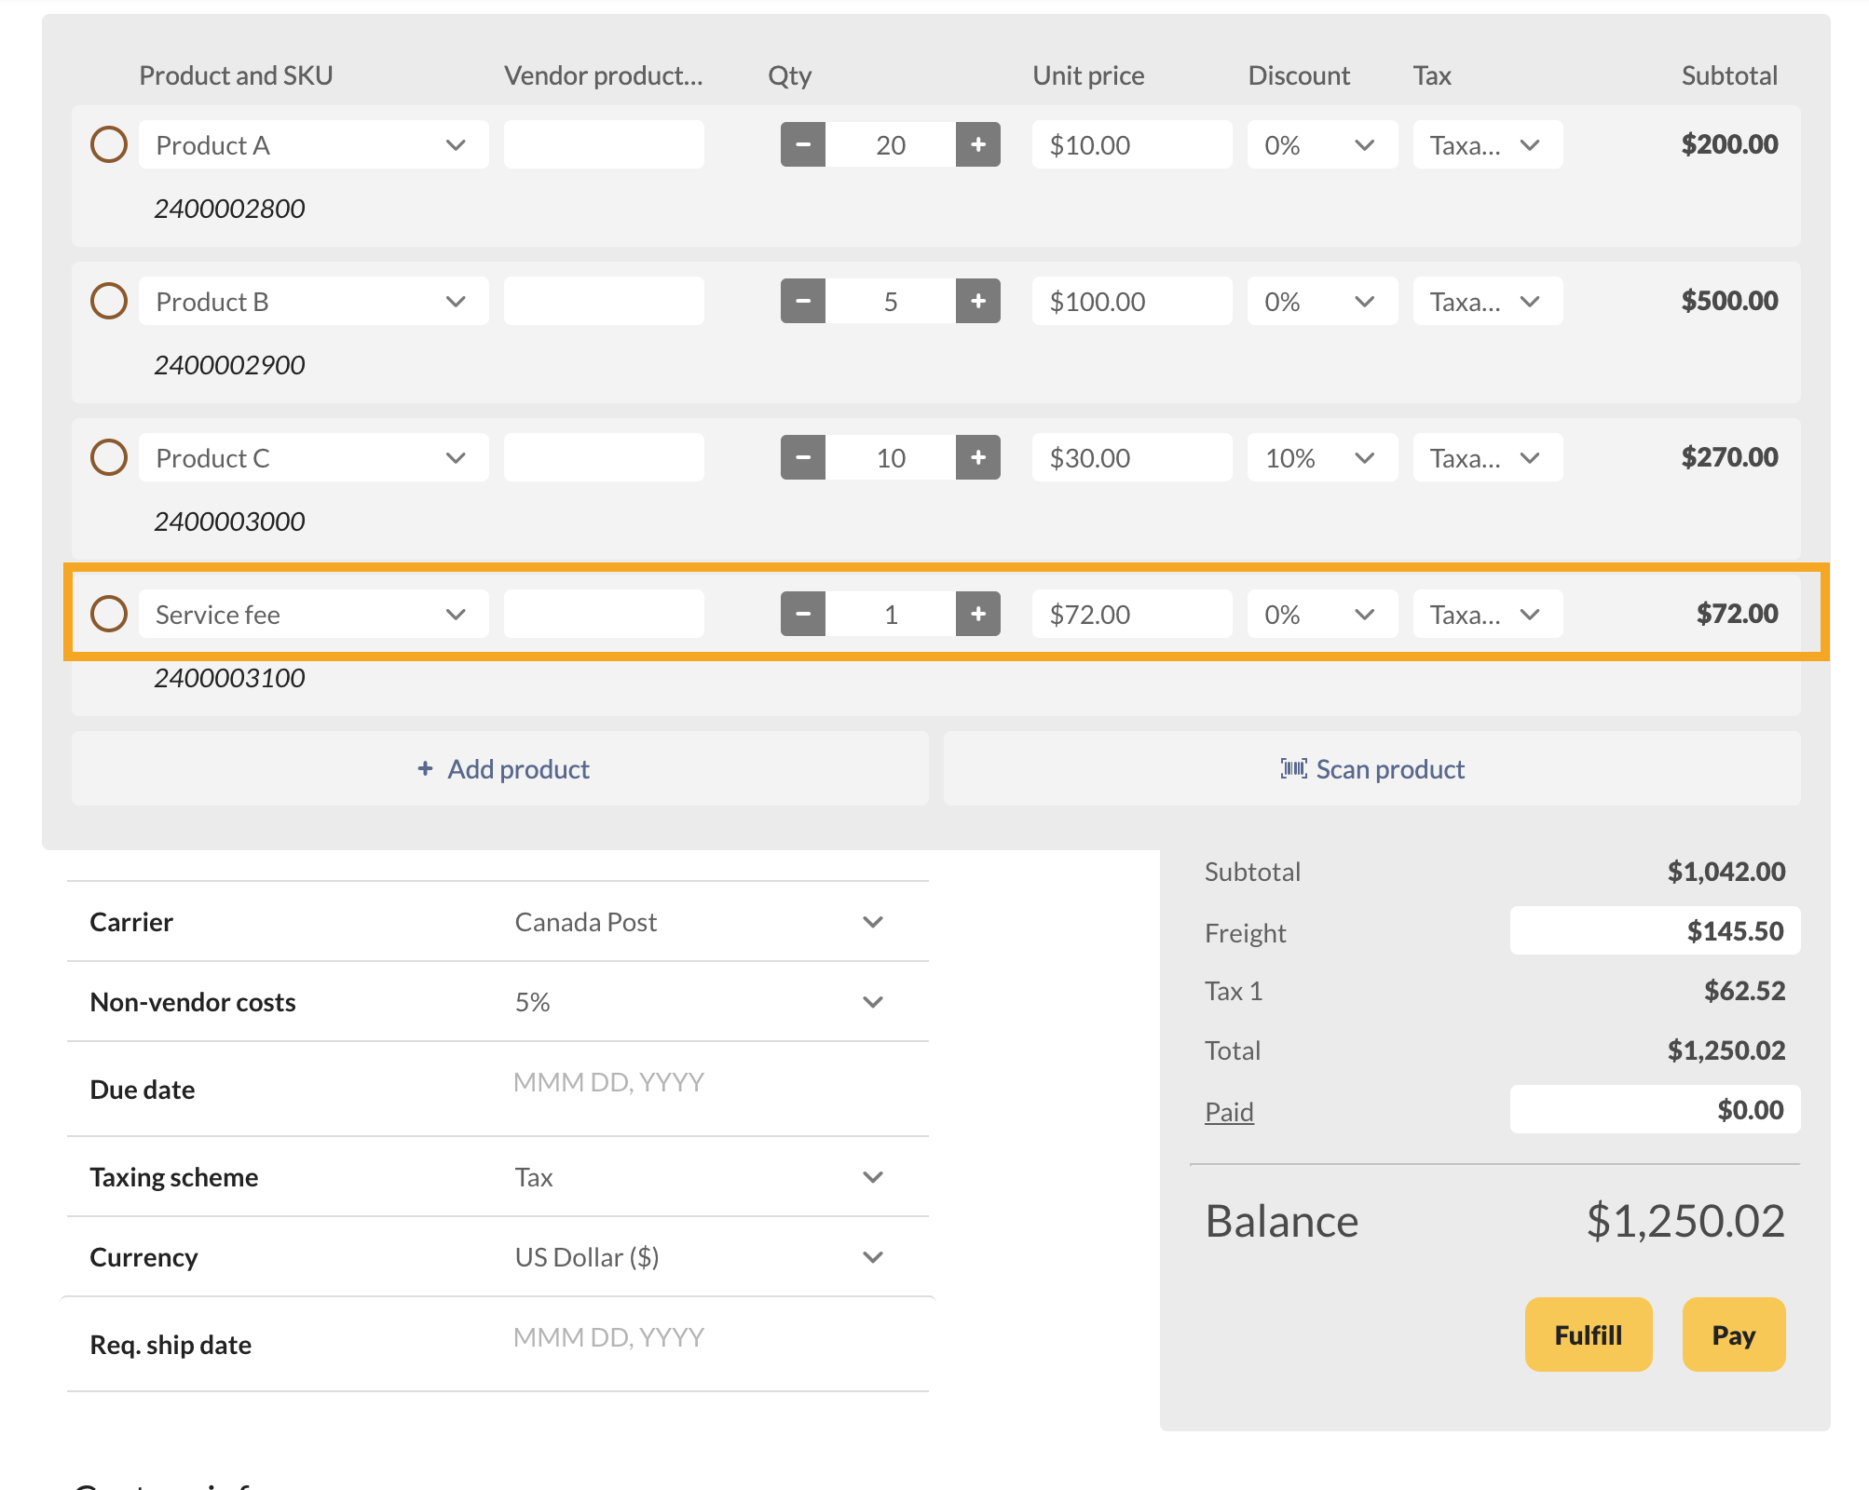This screenshot has width=1869, height=1490.
Task: Click the Product A vendor product field
Action: click(604, 144)
